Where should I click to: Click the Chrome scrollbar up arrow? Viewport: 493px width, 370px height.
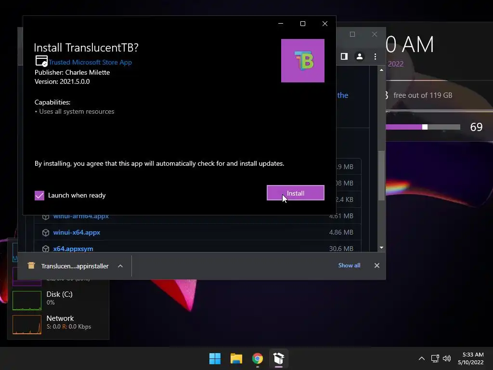tap(381, 70)
